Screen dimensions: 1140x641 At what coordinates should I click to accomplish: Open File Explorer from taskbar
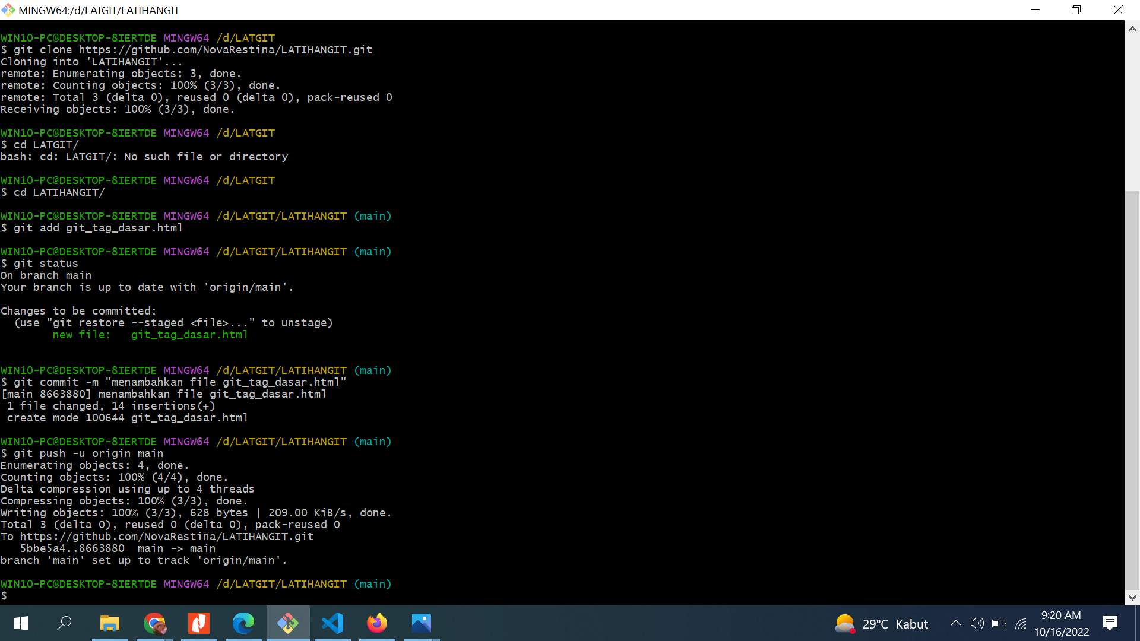point(110,623)
